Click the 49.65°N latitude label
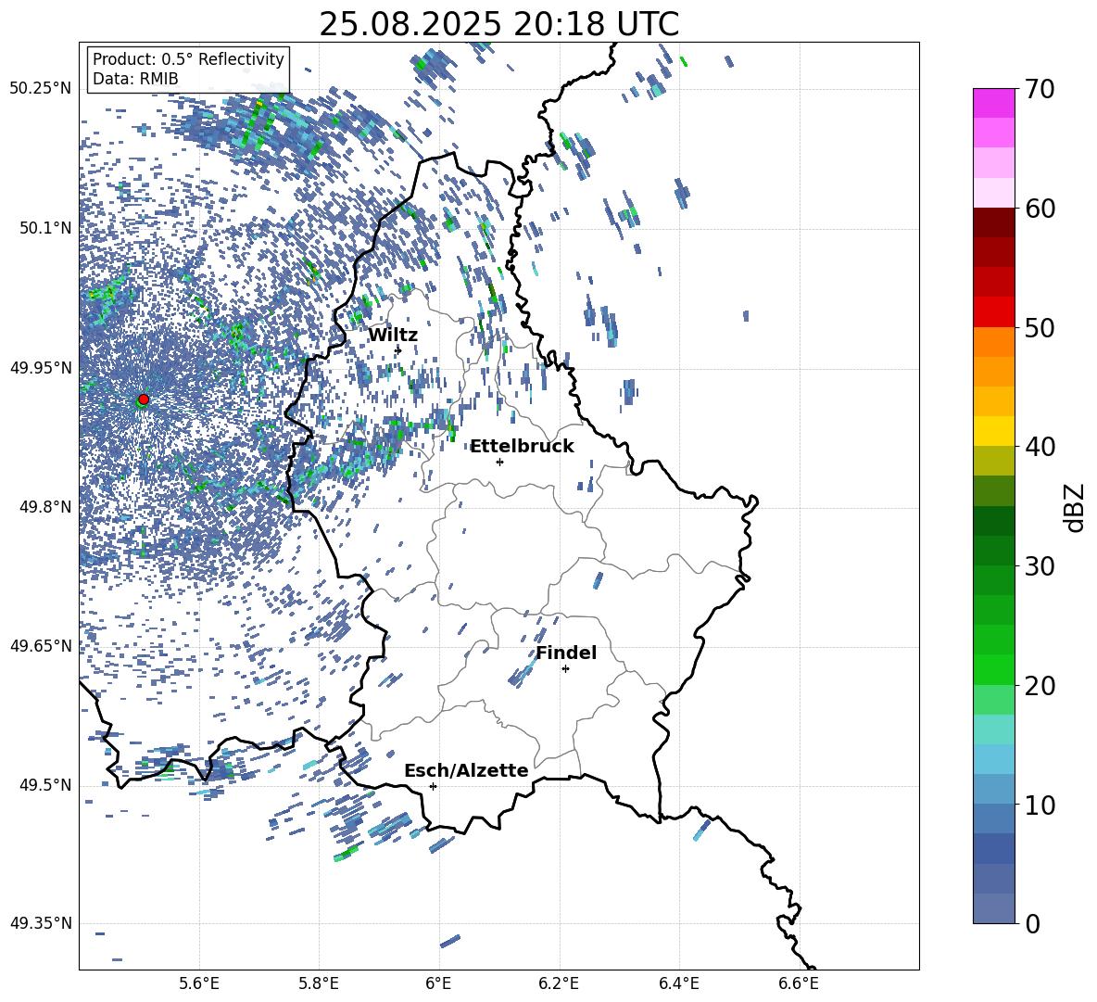The width and height of the screenshot is (1097, 1002). (41, 645)
